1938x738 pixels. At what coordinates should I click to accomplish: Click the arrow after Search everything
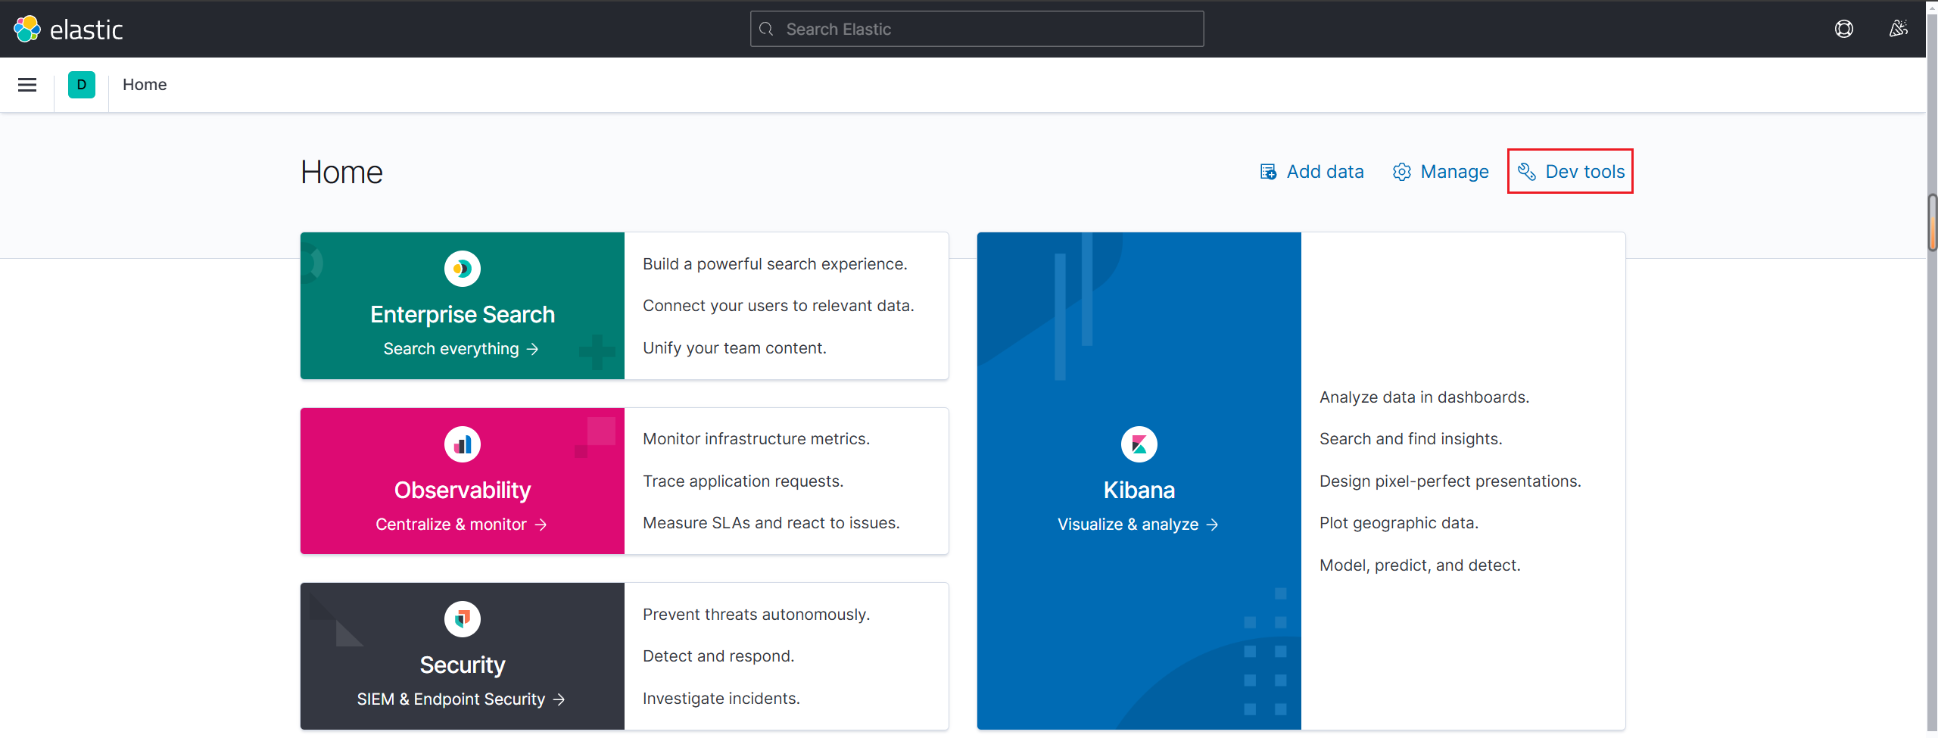(533, 349)
